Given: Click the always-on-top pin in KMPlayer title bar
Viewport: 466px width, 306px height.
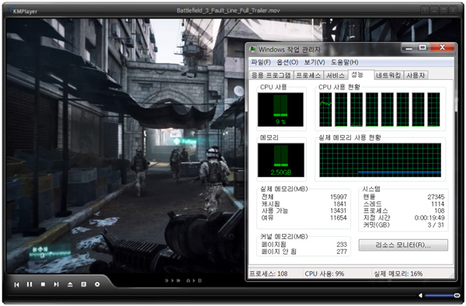Looking at the screenshot, I should [425, 10].
